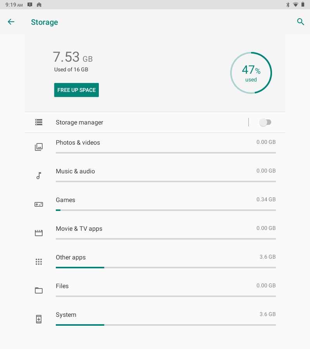This screenshot has width=310, height=349.
Task: Click the Other apps grid icon
Action: coord(39,261)
